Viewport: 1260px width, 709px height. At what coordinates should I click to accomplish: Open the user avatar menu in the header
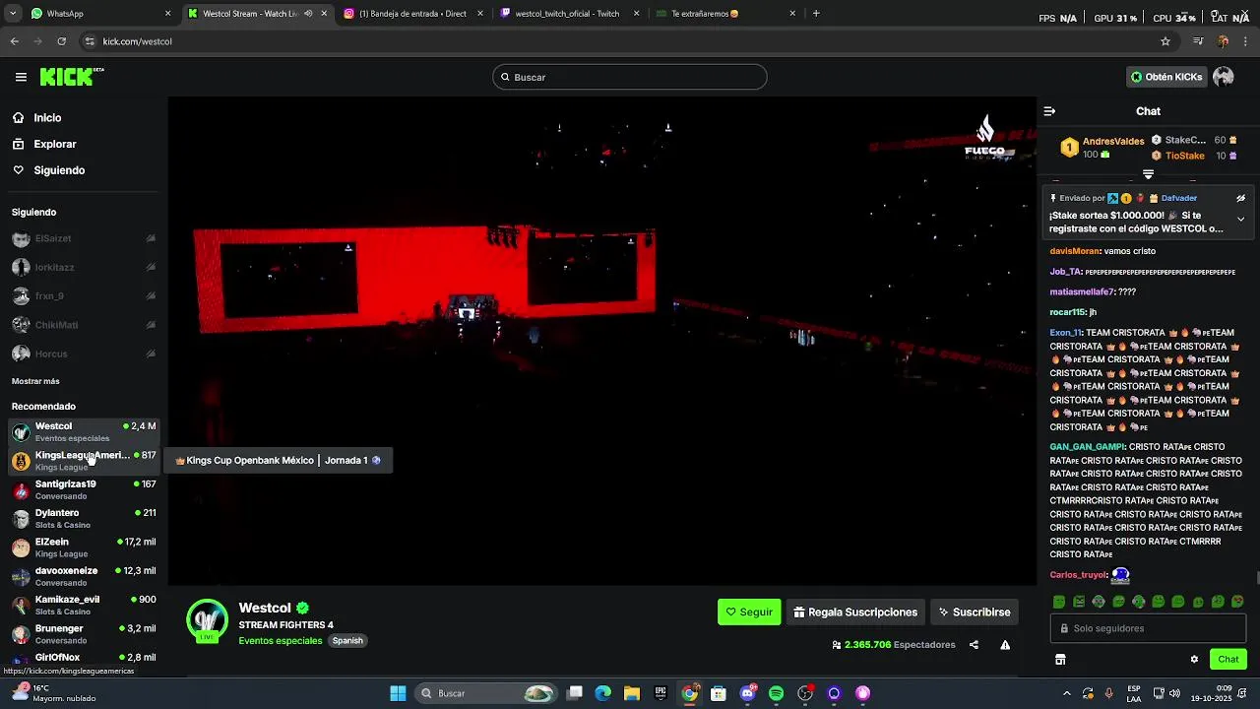pos(1224,77)
